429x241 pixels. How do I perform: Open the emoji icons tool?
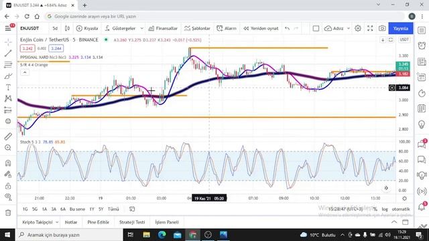(x=8, y=121)
